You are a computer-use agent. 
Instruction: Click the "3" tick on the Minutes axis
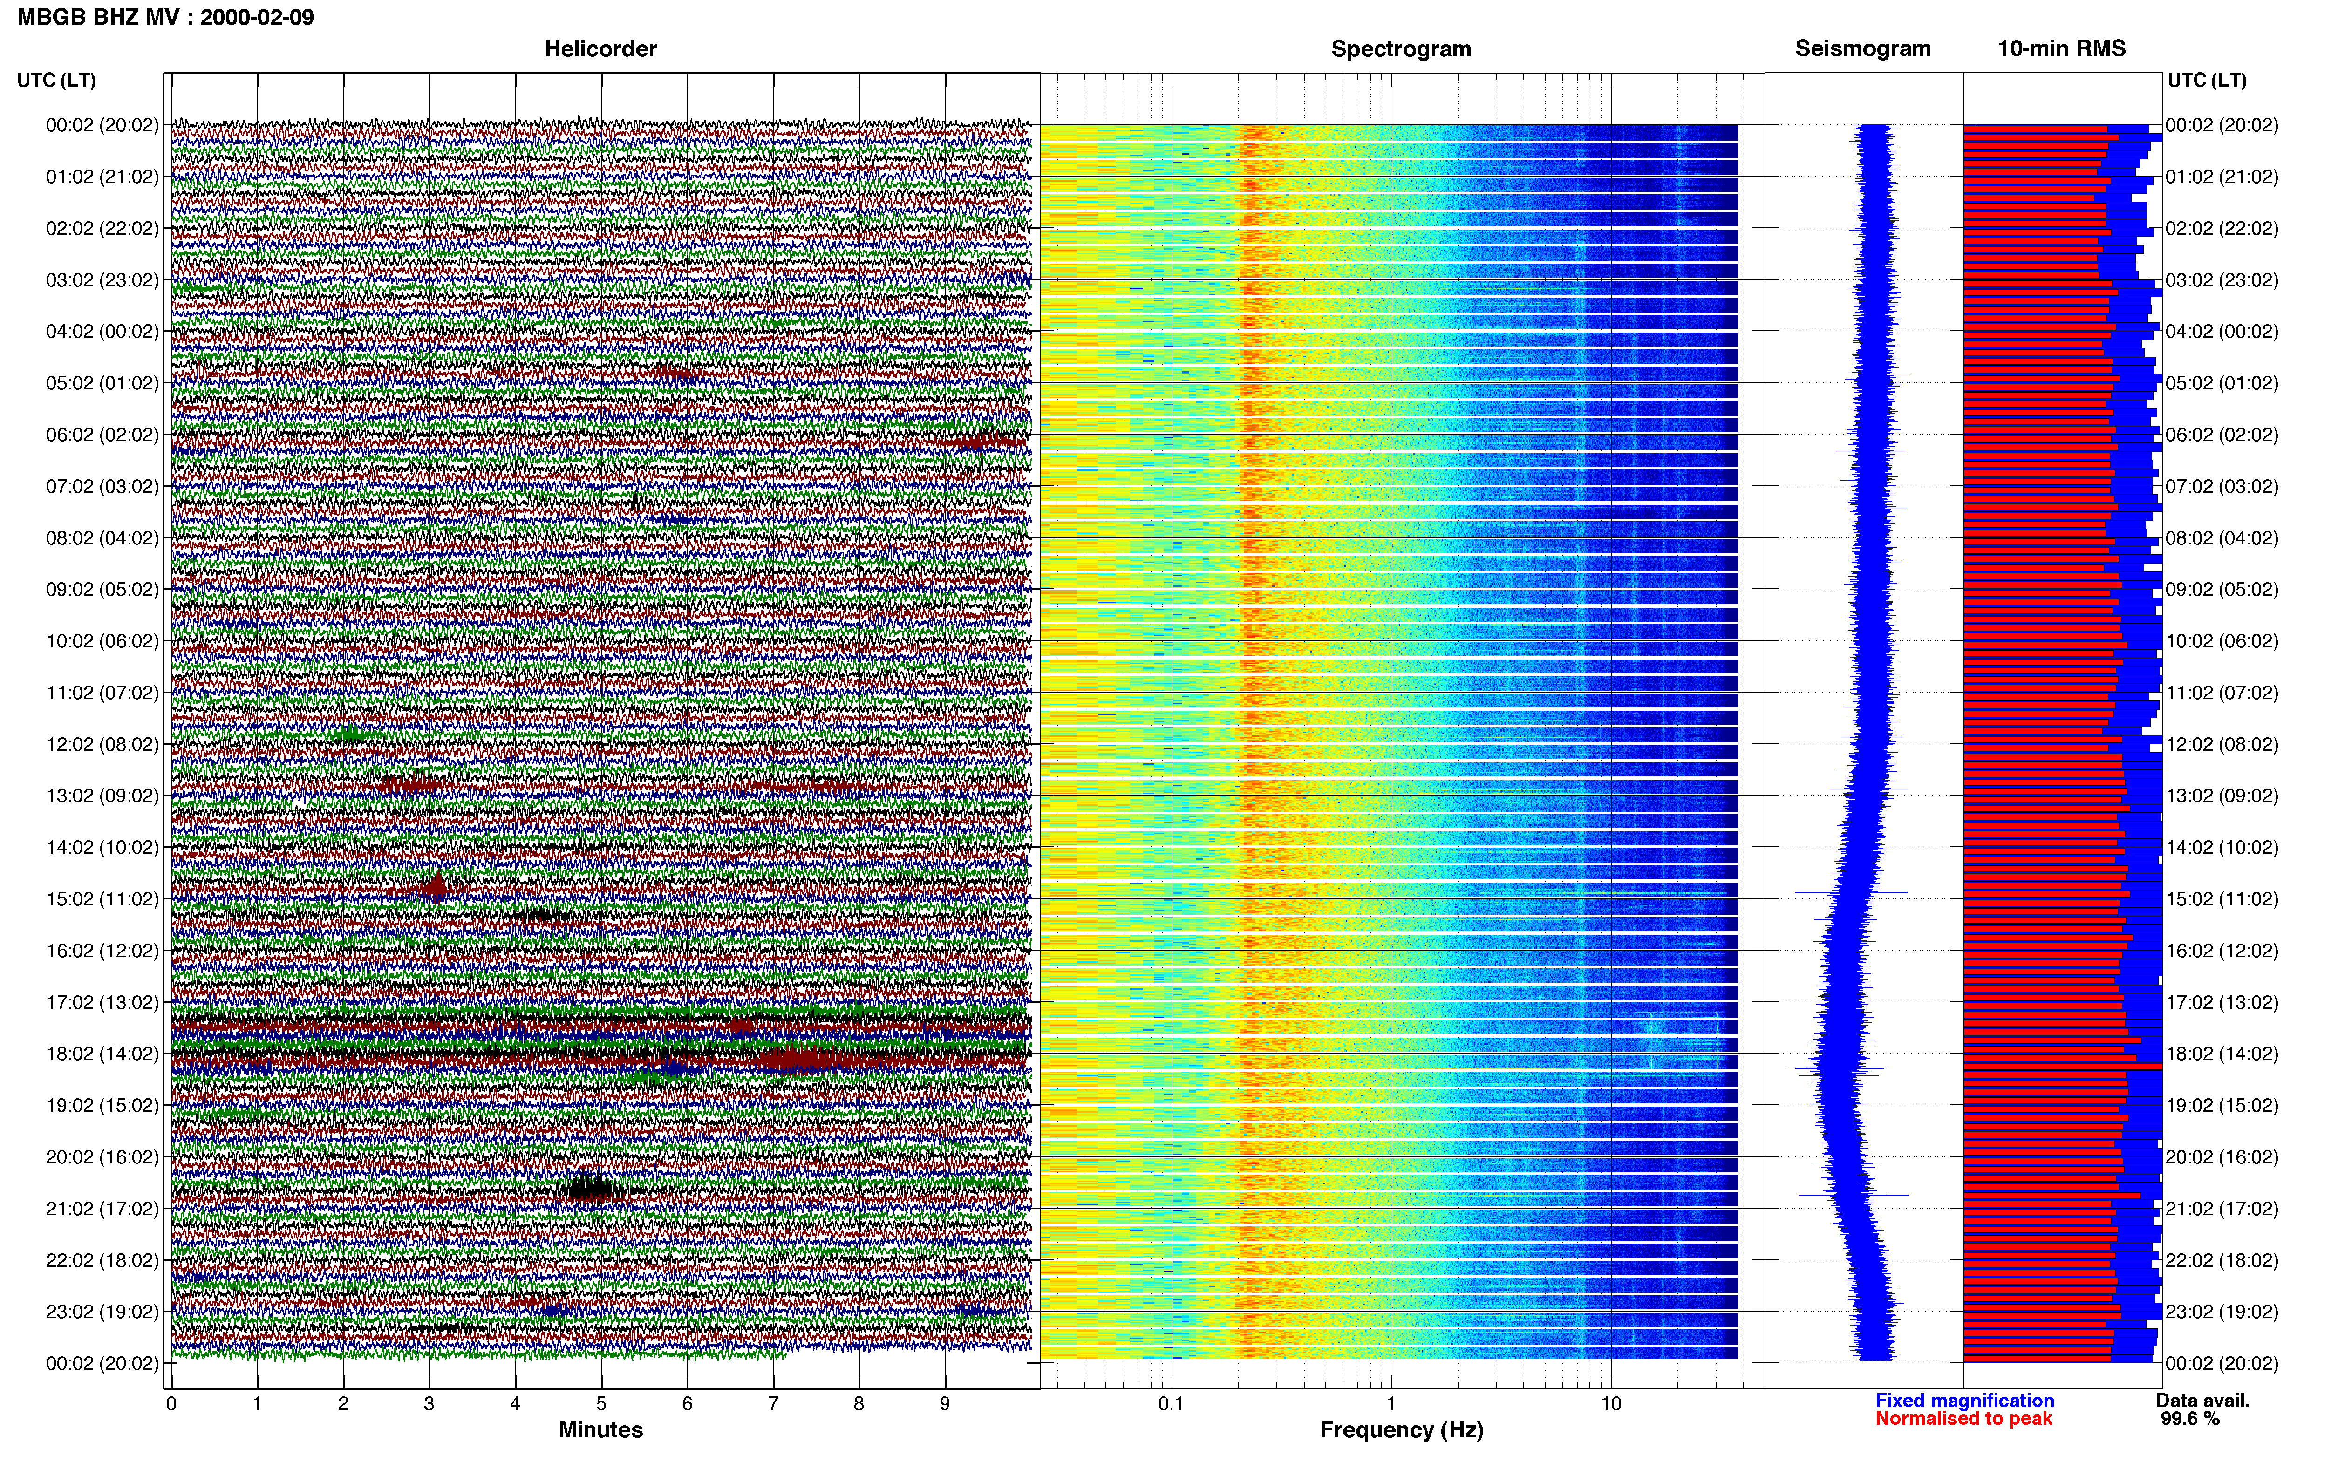pos(429,1403)
